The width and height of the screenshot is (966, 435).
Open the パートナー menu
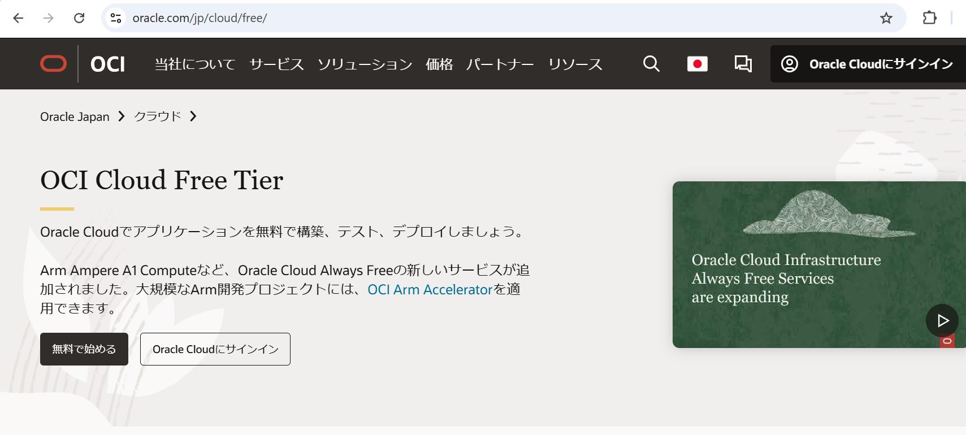click(500, 64)
